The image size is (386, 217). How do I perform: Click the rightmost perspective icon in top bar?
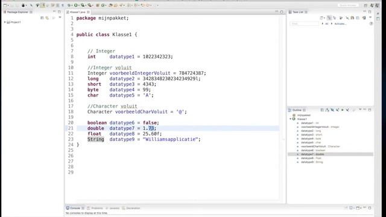pyautogui.click(x=377, y=5)
